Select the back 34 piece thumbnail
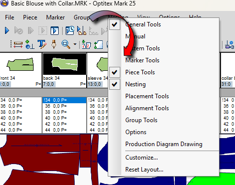This screenshot has width=235, height=185. click(x=65, y=64)
